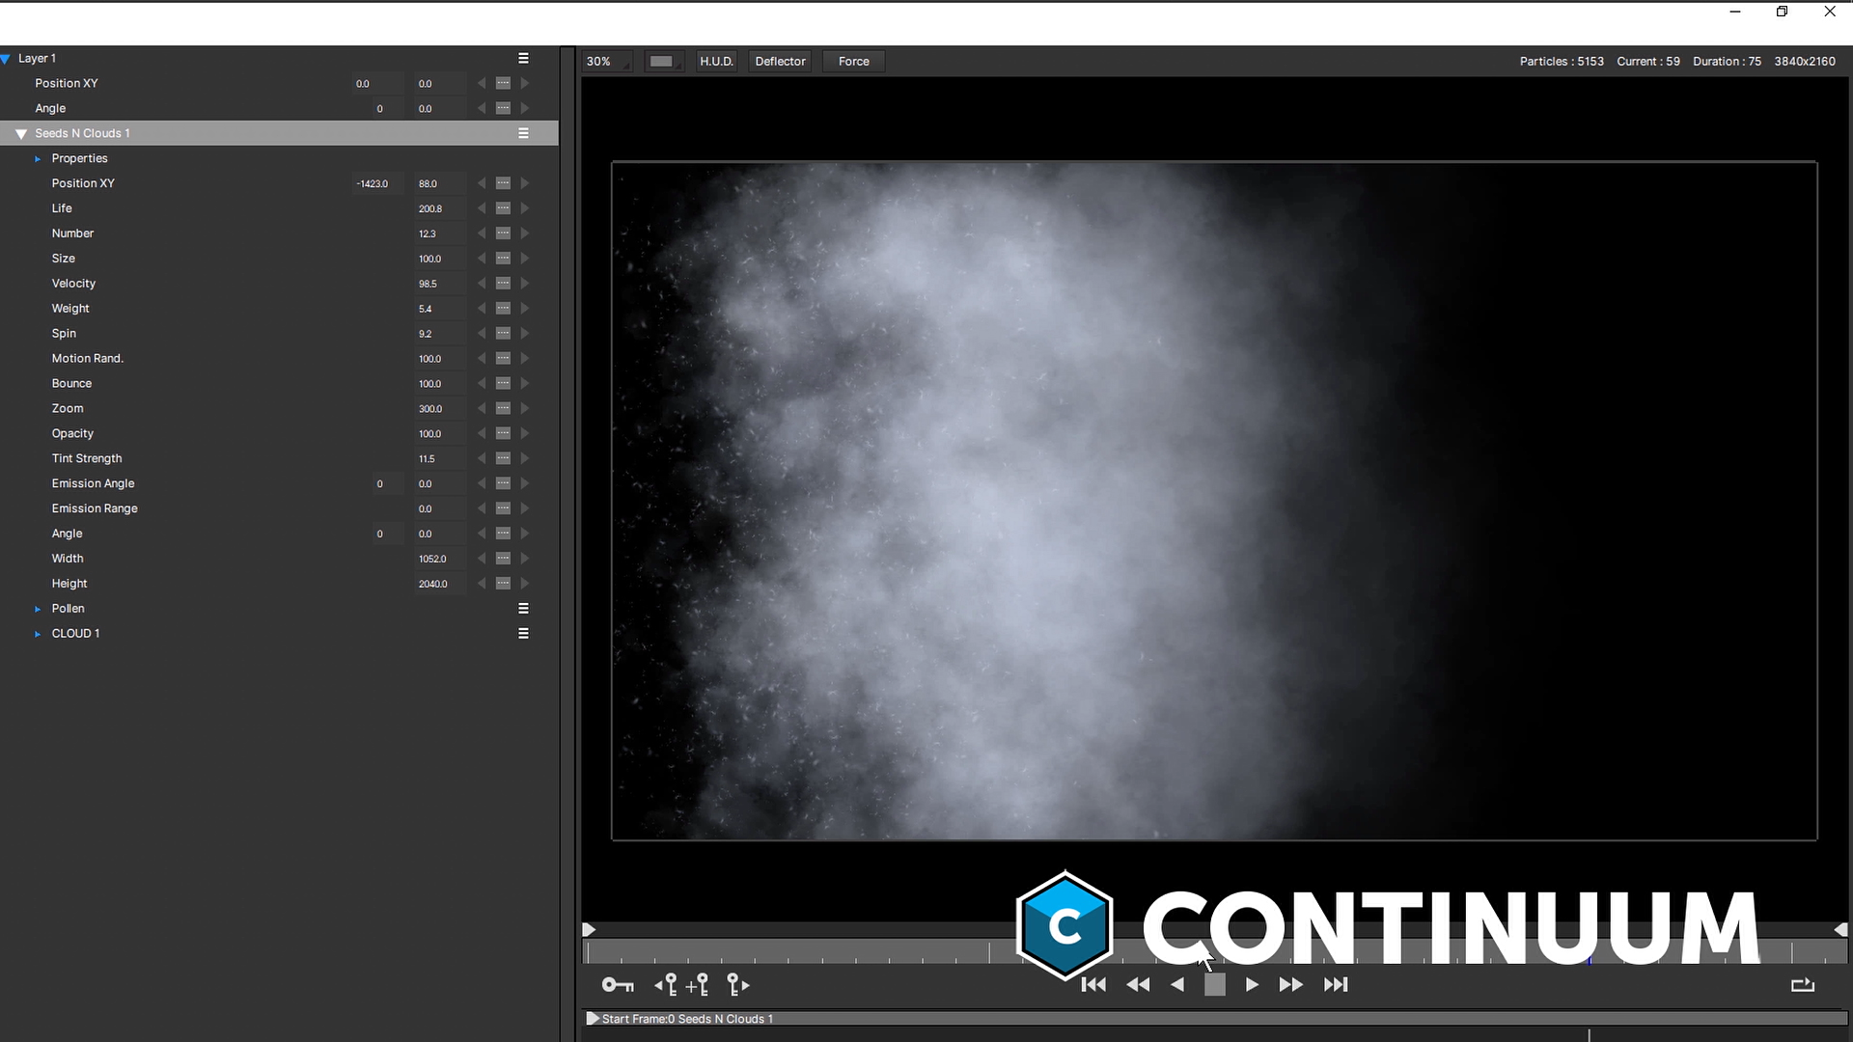1853x1042 pixels.
Task: Play the preview in reverse
Action: (x=1177, y=985)
